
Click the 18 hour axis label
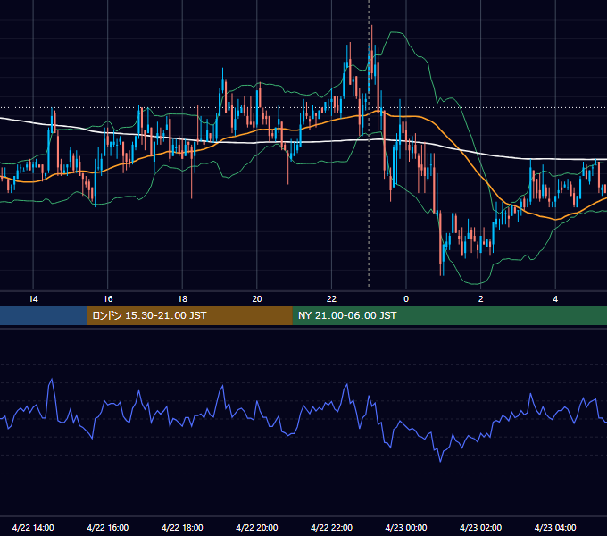coord(182,299)
